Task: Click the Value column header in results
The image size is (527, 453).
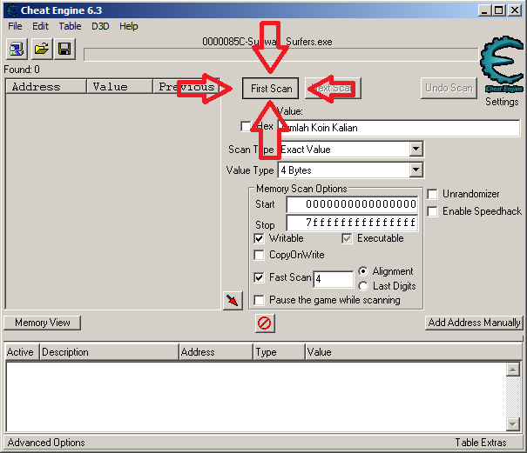Action: pos(119,87)
